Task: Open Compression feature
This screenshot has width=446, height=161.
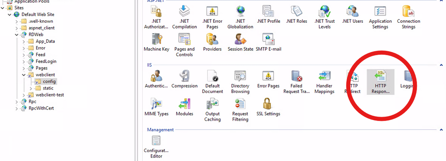Action: point(184,79)
